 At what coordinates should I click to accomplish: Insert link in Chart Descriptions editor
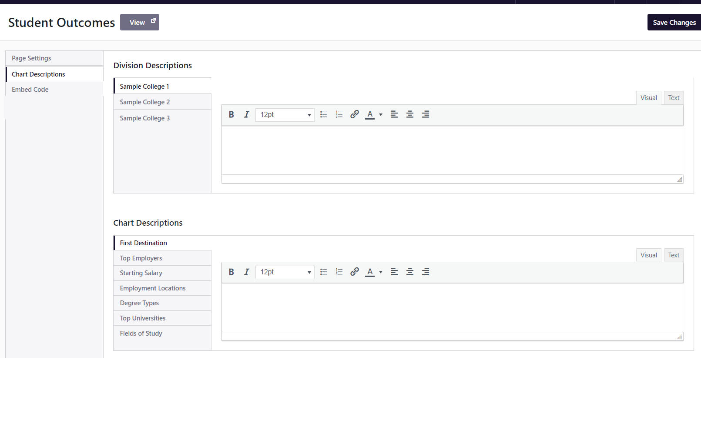(355, 272)
